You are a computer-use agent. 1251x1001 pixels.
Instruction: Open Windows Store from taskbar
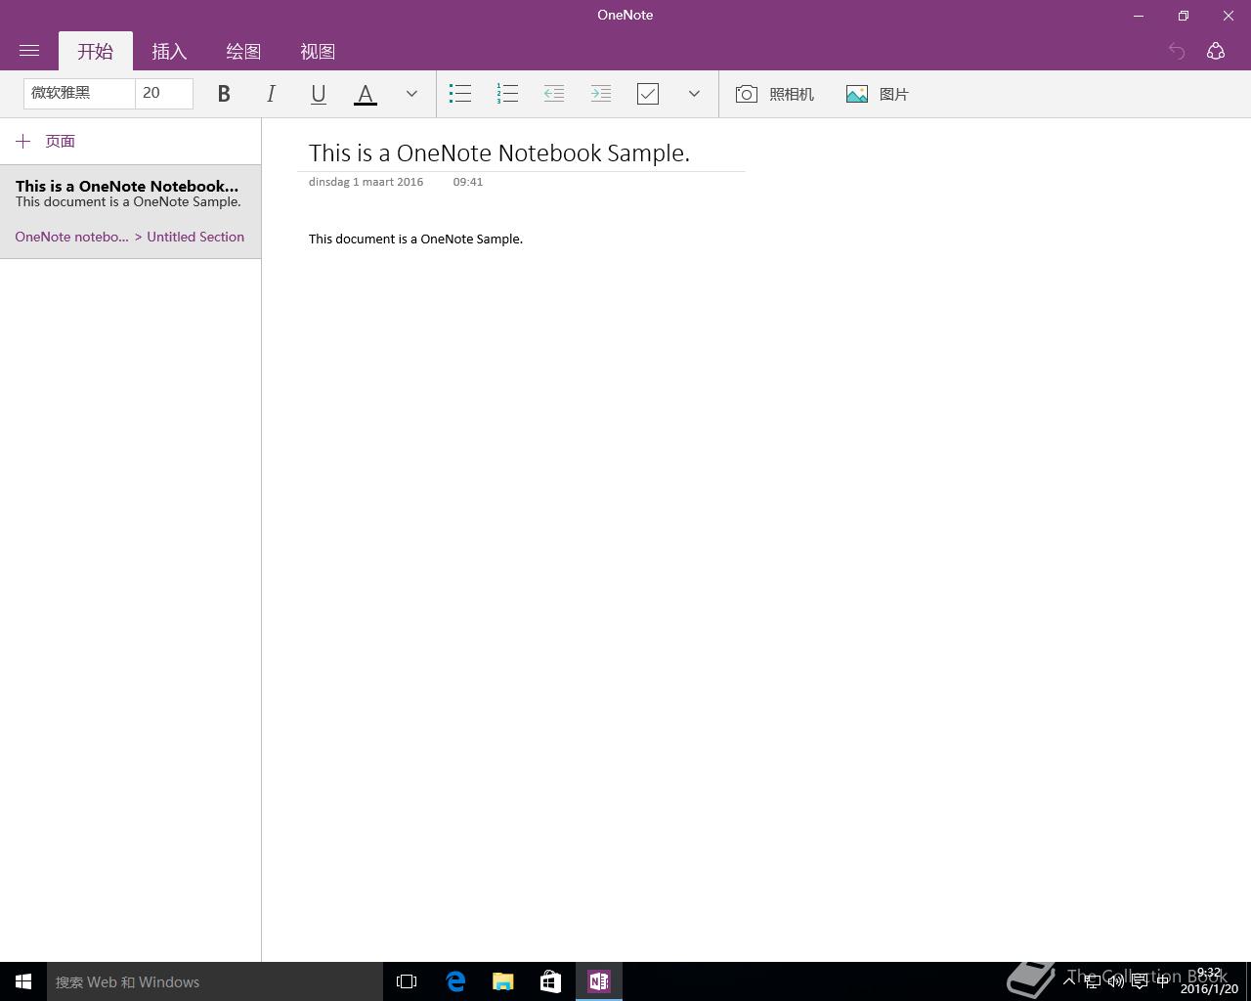pos(551,981)
